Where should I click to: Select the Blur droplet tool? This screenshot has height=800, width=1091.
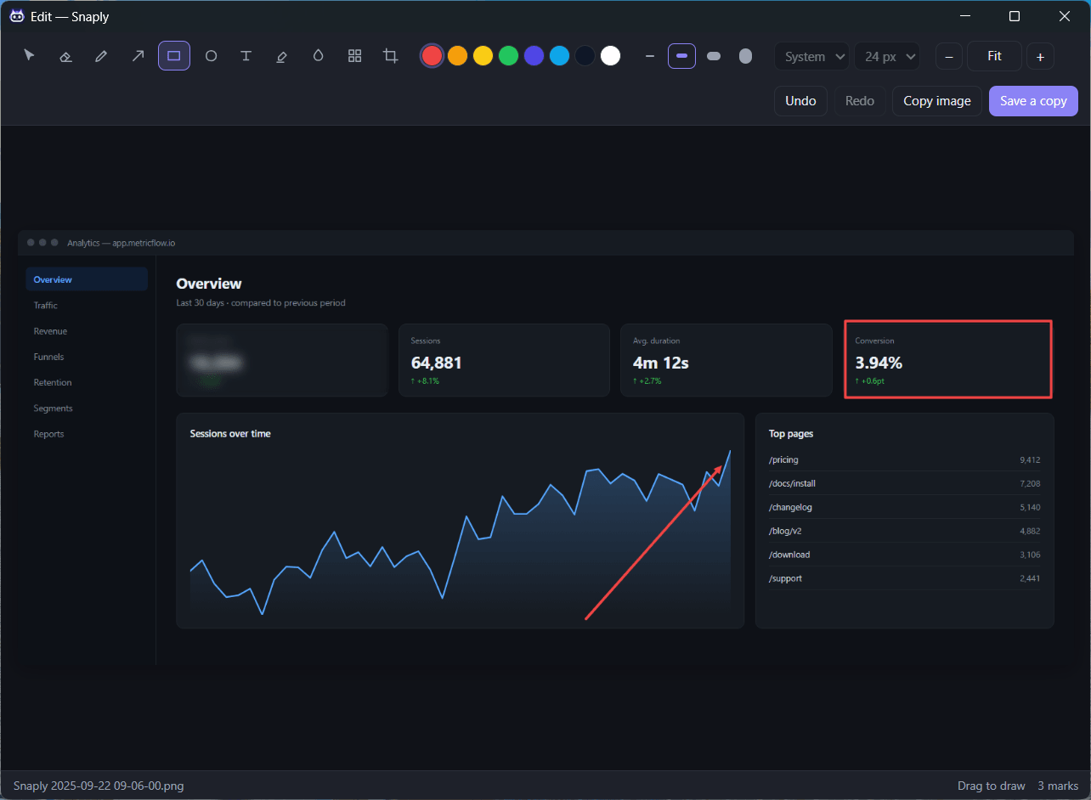point(319,56)
